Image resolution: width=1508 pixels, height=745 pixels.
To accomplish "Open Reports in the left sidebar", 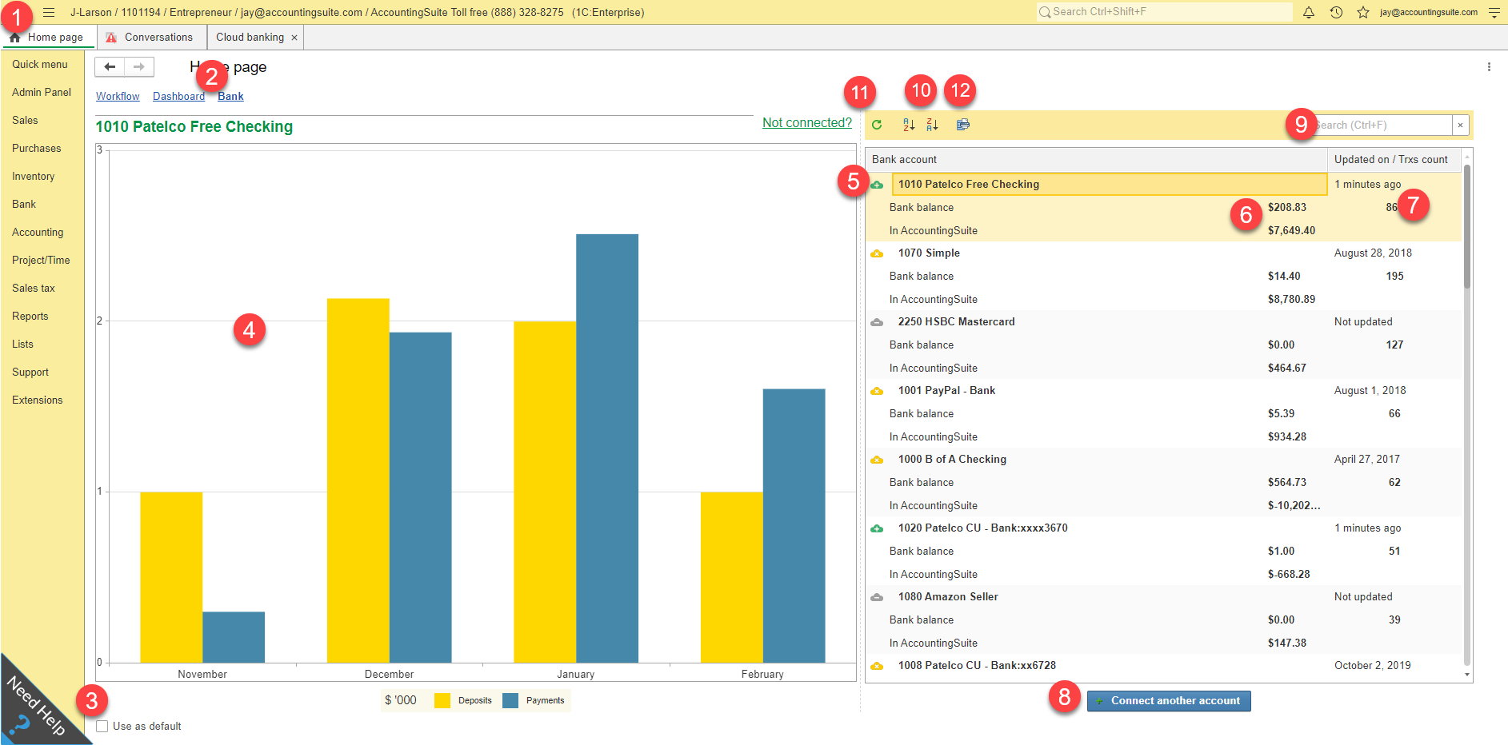I will click(30, 317).
